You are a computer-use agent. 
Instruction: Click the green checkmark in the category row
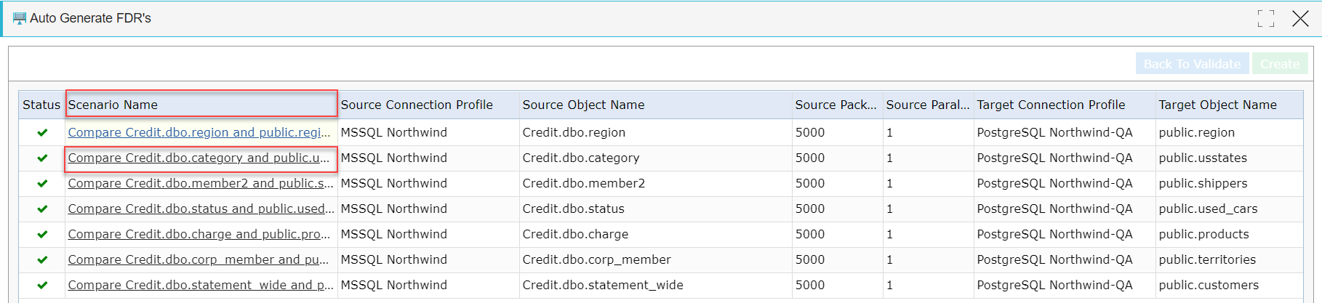point(42,158)
